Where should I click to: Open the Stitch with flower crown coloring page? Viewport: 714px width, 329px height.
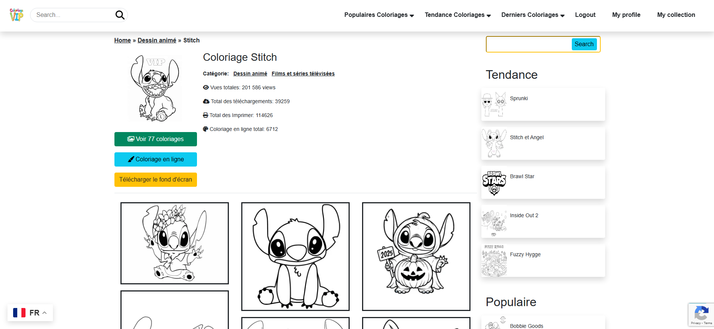pos(174,243)
